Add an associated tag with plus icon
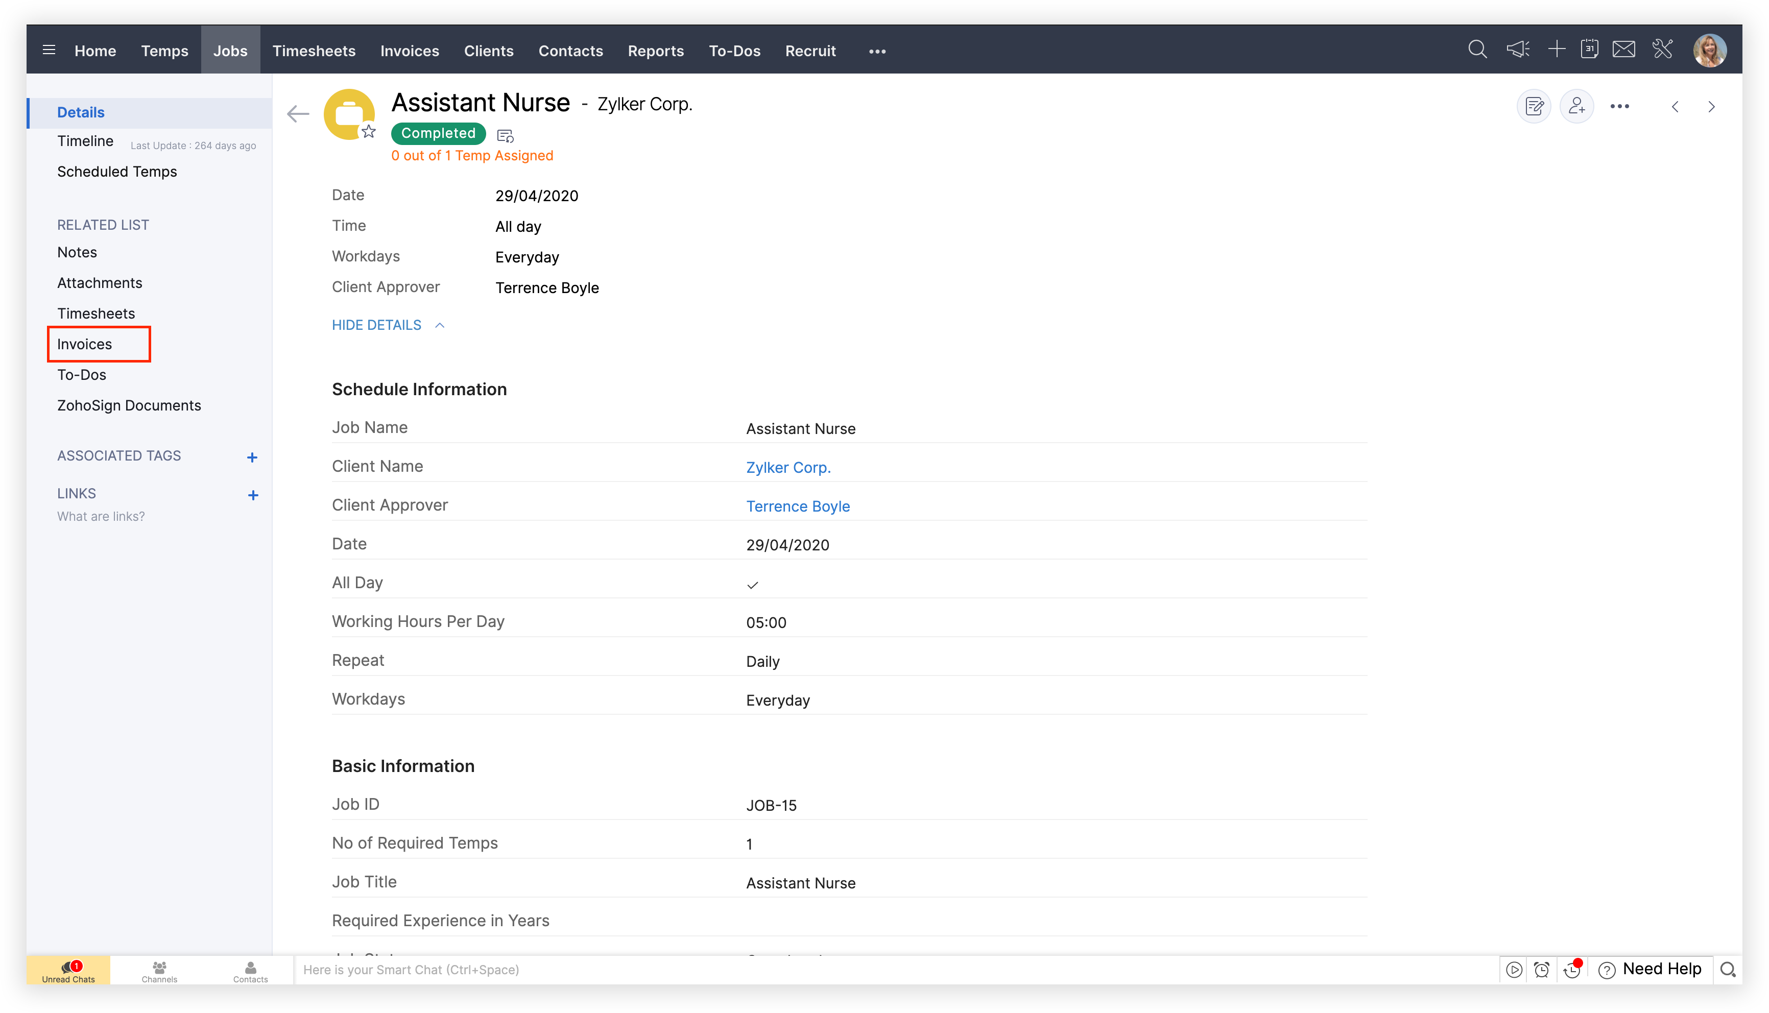This screenshot has height=1013, width=1769. (252, 457)
